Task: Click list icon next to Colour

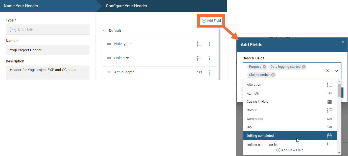Action: 329,110
